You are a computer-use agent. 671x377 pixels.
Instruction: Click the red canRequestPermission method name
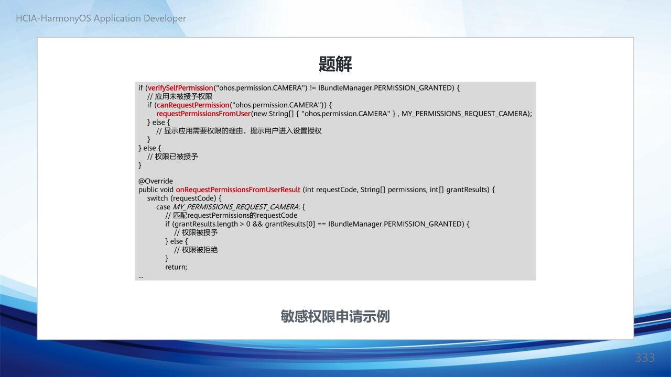coord(193,105)
